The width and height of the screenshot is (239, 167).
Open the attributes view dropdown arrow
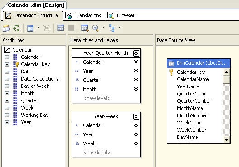[38, 28]
